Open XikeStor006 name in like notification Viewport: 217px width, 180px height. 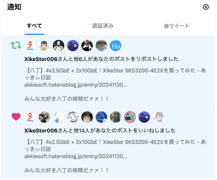click(41, 131)
